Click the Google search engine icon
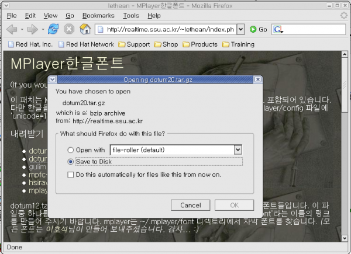Screen dimensions: 351x254 click(x=277, y=29)
